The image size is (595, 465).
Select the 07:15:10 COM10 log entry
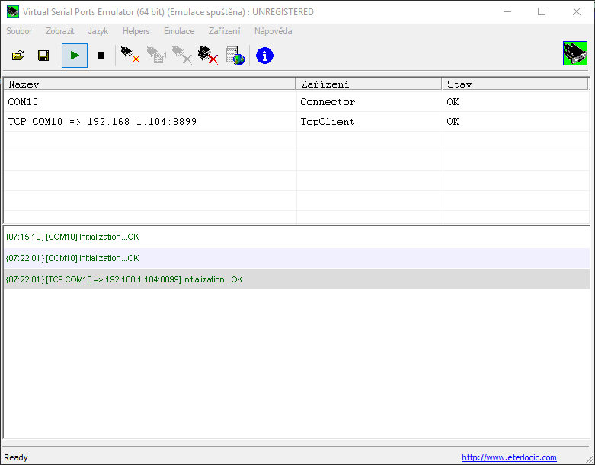click(x=72, y=237)
